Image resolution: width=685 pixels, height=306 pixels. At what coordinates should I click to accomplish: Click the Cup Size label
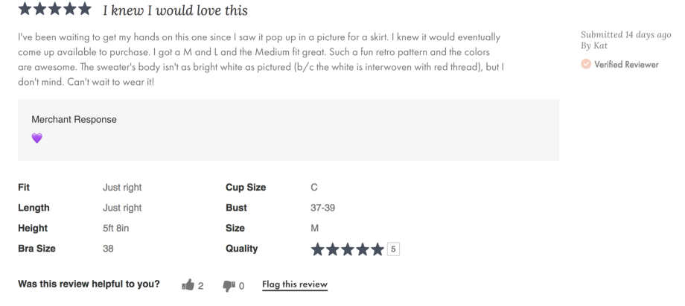pyautogui.click(x=246, y=188)
